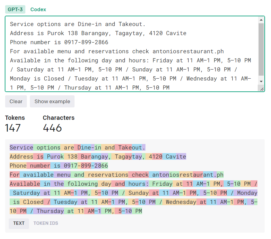271x239 pixels.
Task: Click the highlighted token '4120'
Action: [154, 156]
